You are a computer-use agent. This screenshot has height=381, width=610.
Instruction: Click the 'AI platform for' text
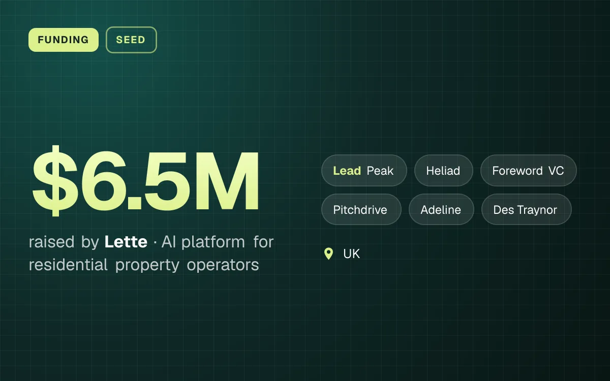pyautogui.click(x=218, y=242)
